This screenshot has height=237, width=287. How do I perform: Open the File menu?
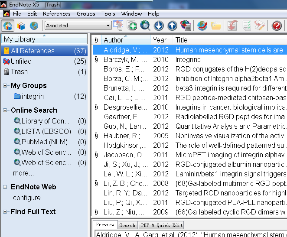17,14
